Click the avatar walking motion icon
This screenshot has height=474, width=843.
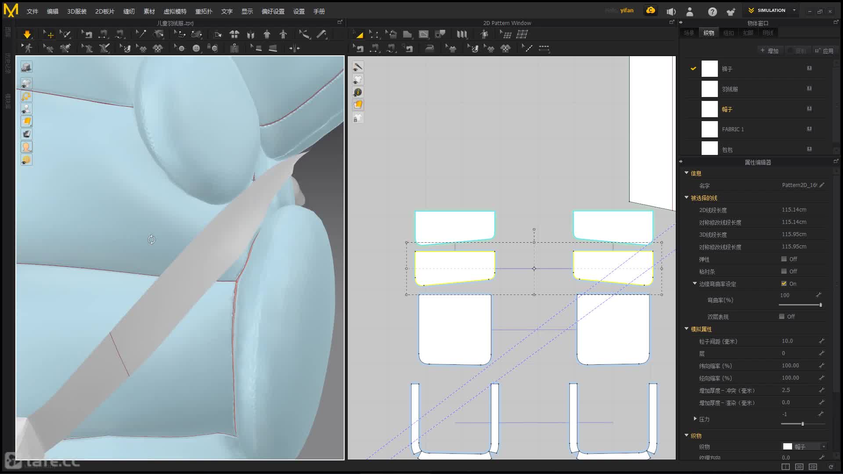coord(28,48)
